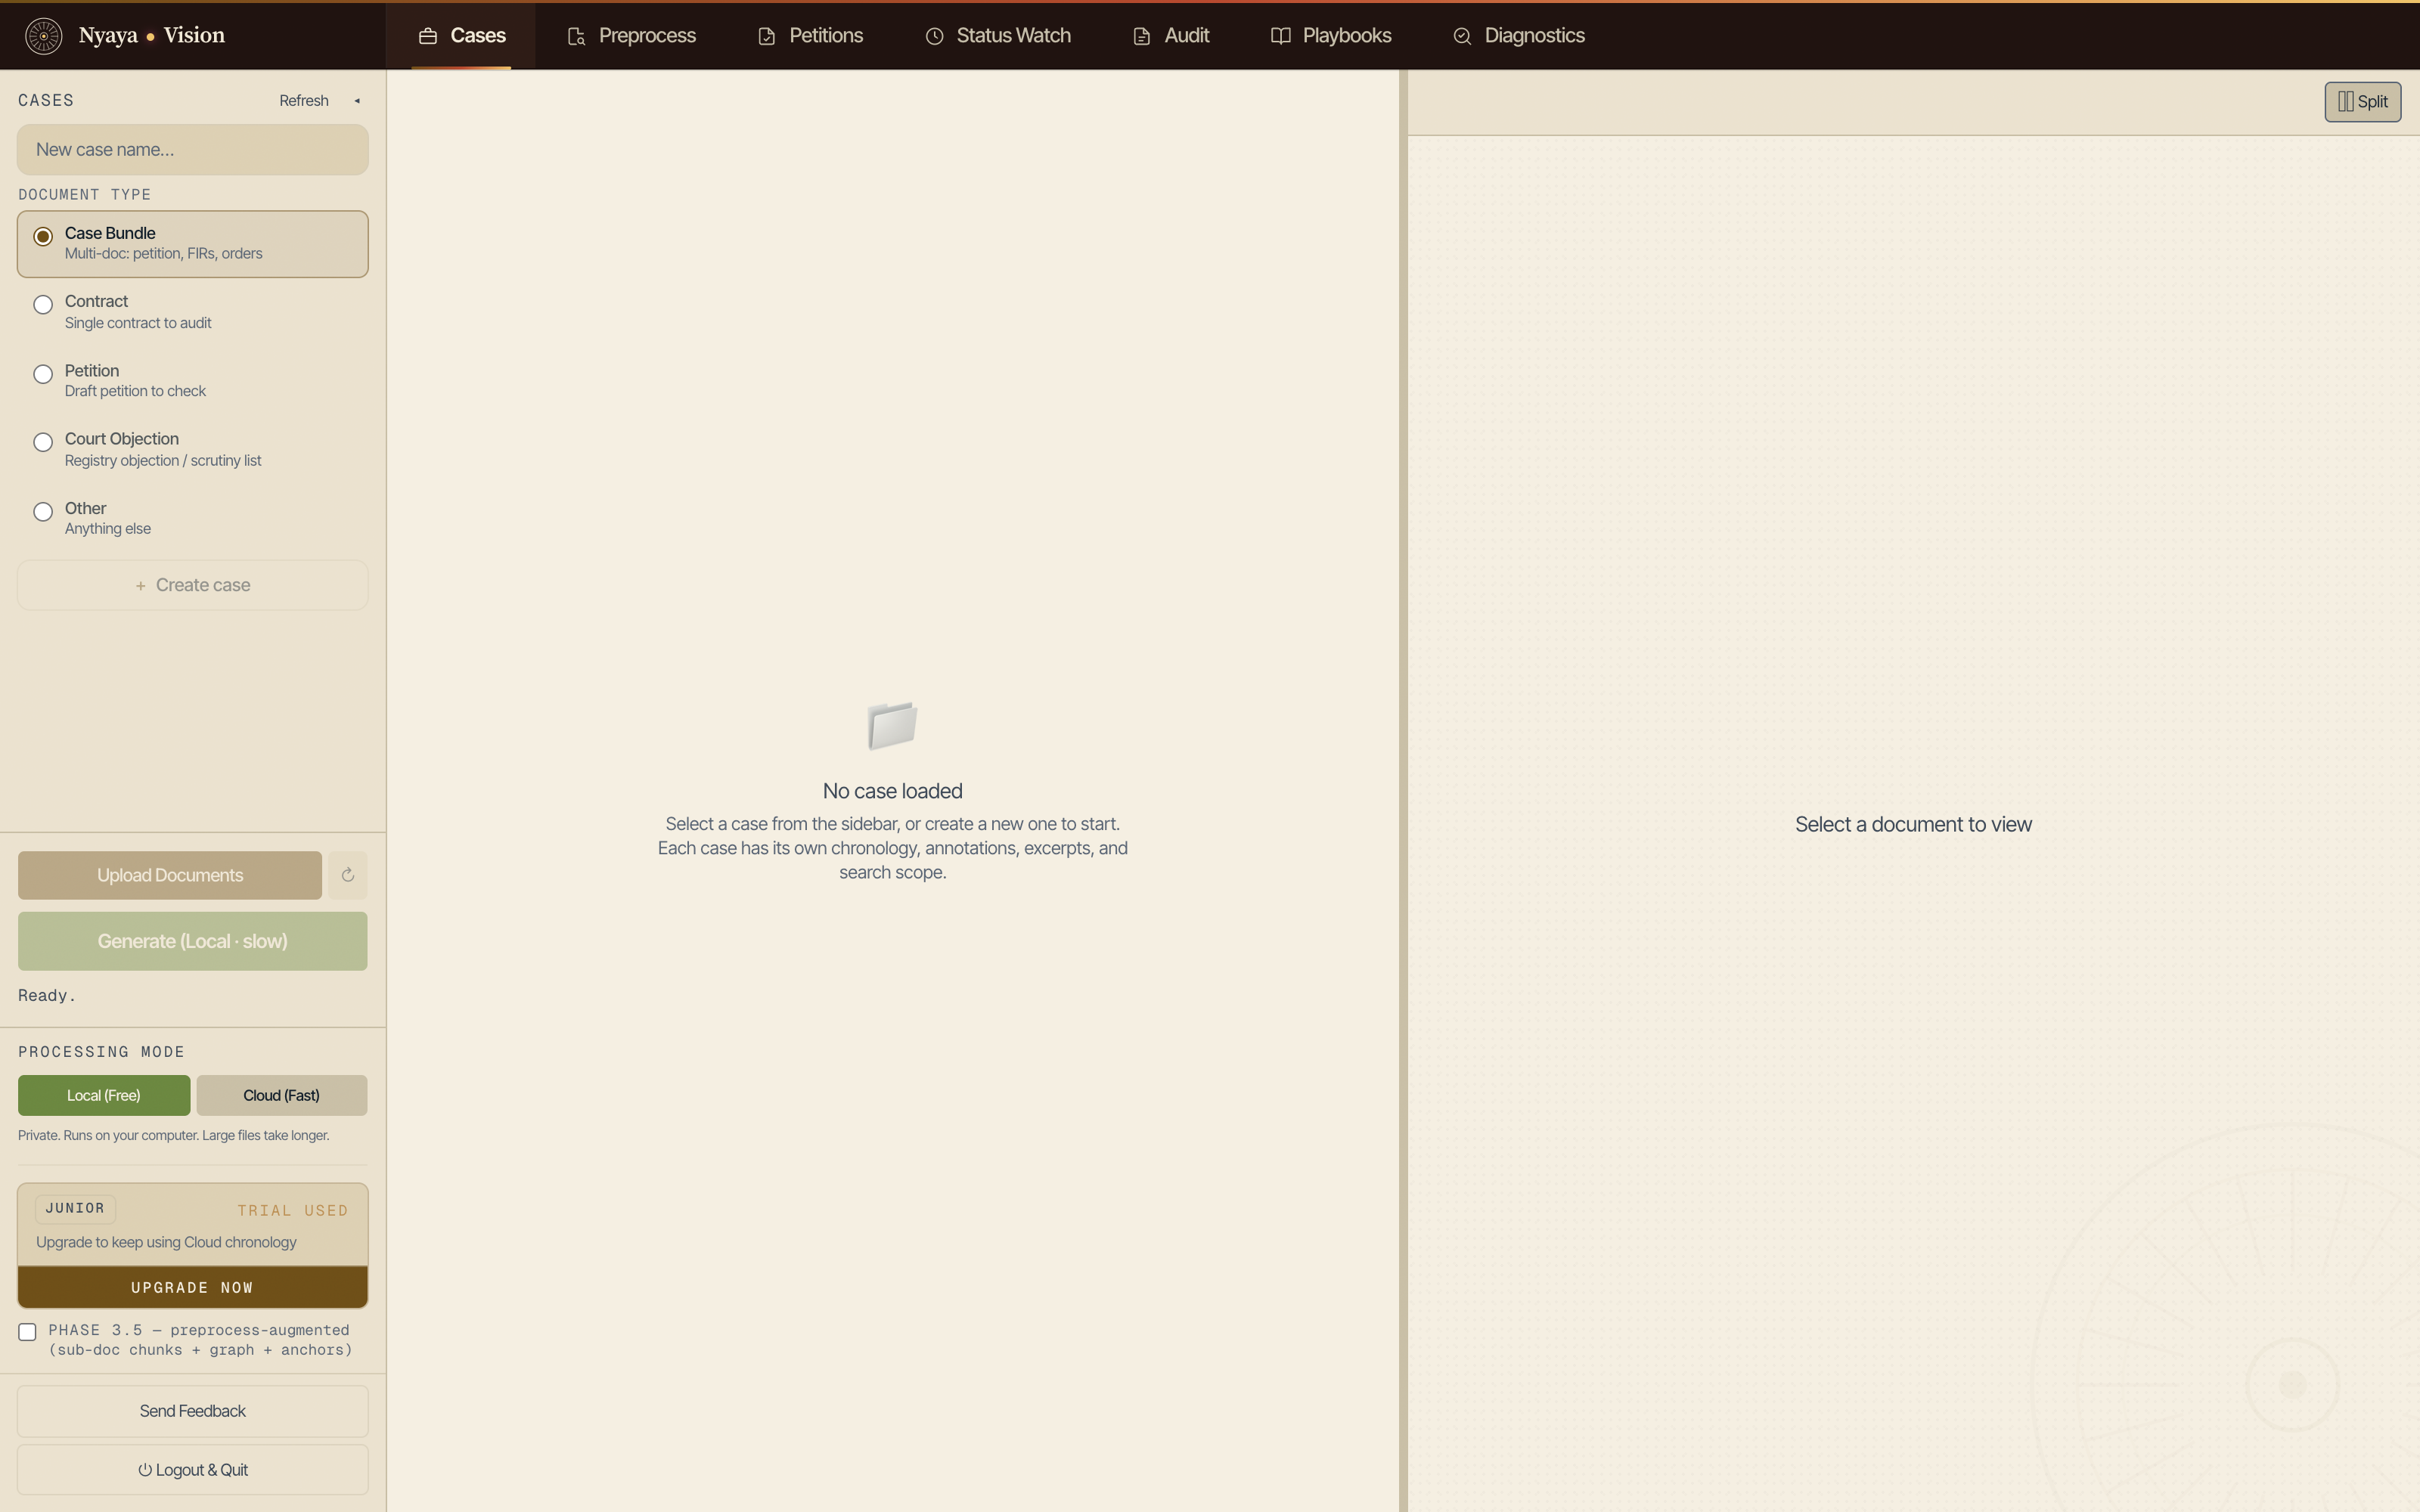Viewport: 2420px width, 1512px height.
Task: Toggle the Split view button
Action: pyautogui.click(x=2362, y=102)
